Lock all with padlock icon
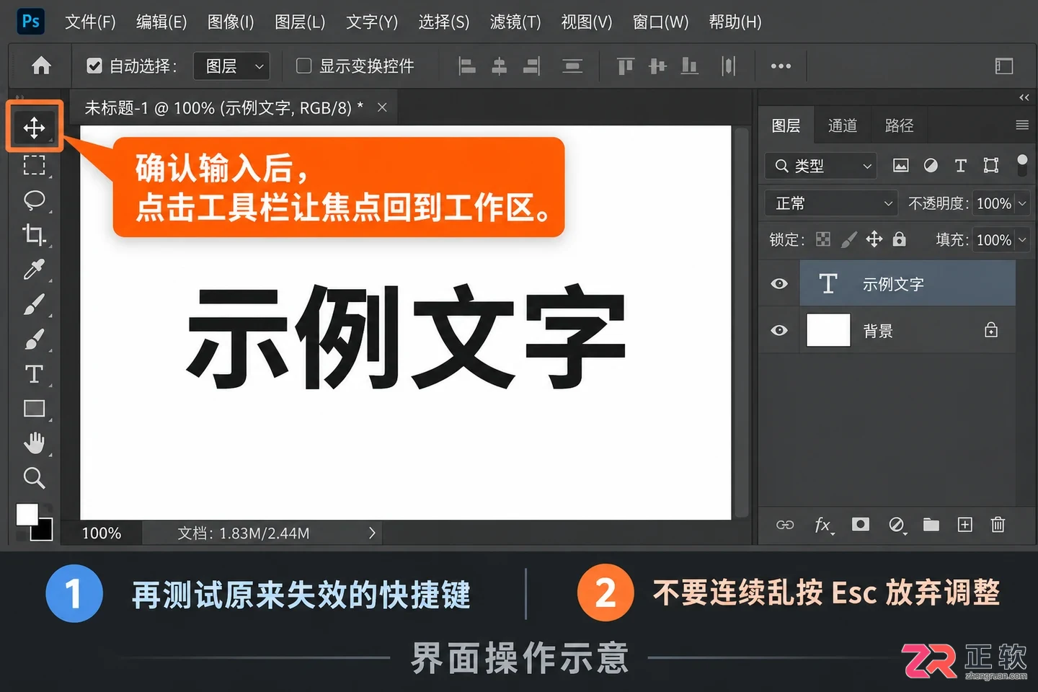Viewport: 1038px width, 692px height. (899, 239)
